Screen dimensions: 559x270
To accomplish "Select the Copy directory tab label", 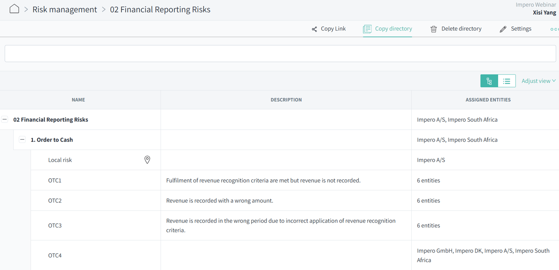I will click(x=393, y=28).
